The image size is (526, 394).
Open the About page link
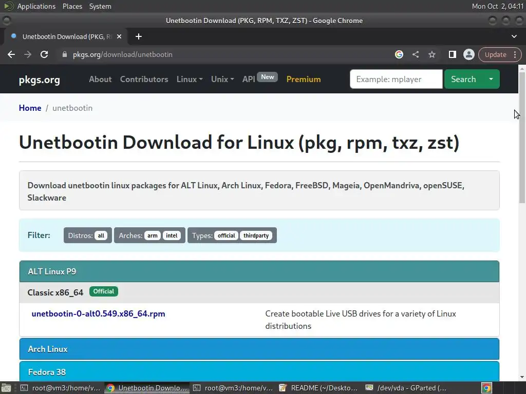100,79
